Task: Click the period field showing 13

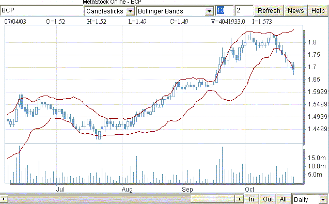Action: 224,10
